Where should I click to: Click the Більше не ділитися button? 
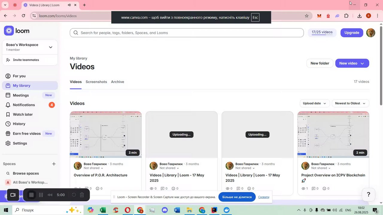coord(237,197)
